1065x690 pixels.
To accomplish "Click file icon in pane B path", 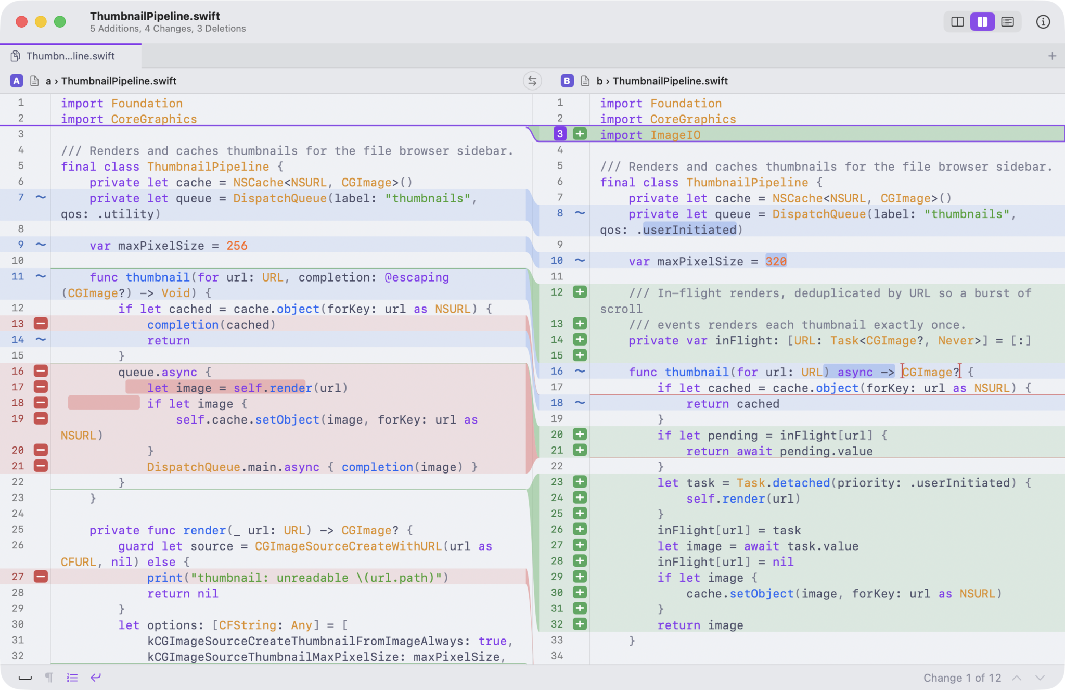I will click(585, 81).
